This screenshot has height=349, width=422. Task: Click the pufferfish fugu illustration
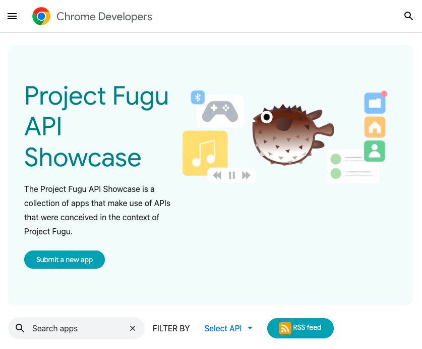pos(293,134)
